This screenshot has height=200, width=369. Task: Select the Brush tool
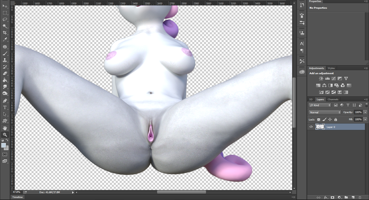point(5,53)
